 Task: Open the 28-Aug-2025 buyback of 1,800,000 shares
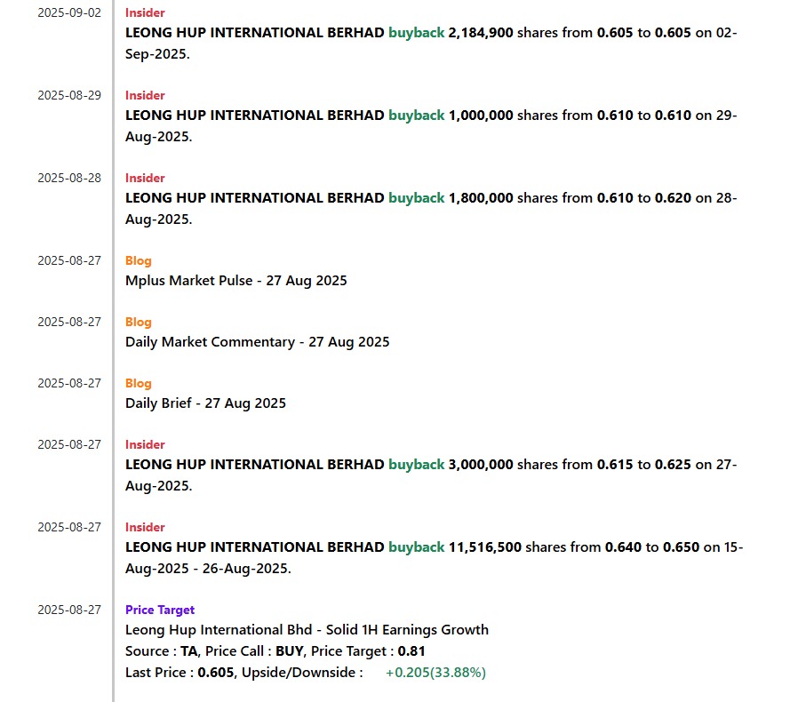coord(431,209)
